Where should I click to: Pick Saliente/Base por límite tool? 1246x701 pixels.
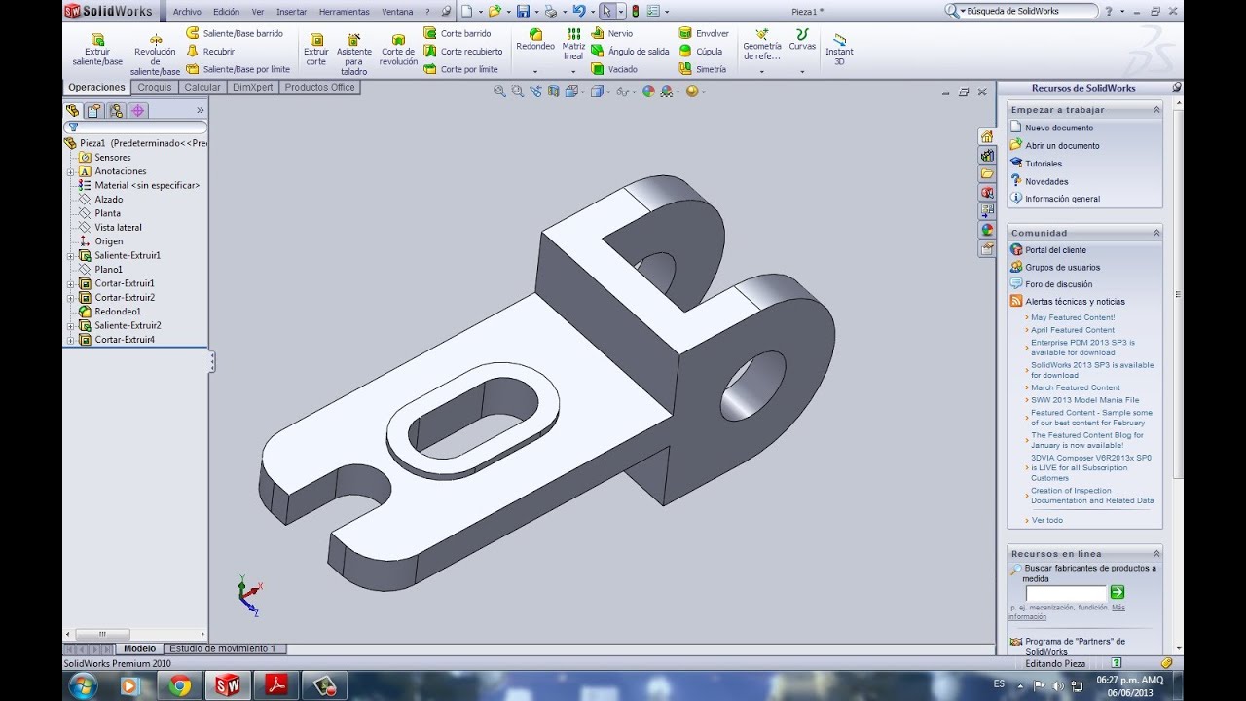pyautogui.click(x=238, y=69)
